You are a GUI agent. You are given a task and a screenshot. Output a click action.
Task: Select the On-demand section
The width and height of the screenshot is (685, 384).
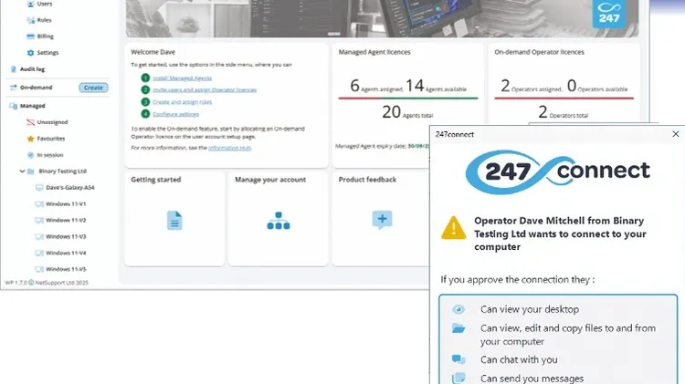tap(36, 88)
